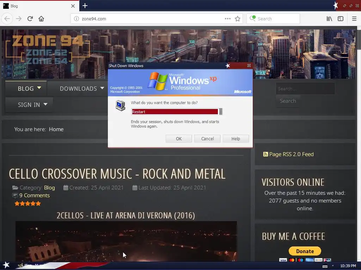Open the Firefox hamburger menu

[x=354, y=19]
